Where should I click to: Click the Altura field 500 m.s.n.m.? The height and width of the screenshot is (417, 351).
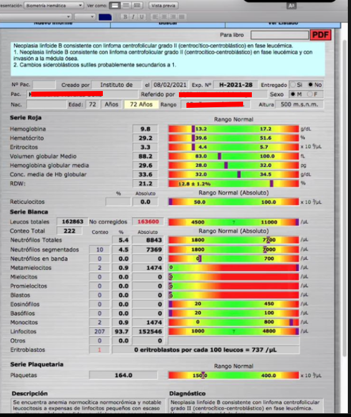[299, 105]
